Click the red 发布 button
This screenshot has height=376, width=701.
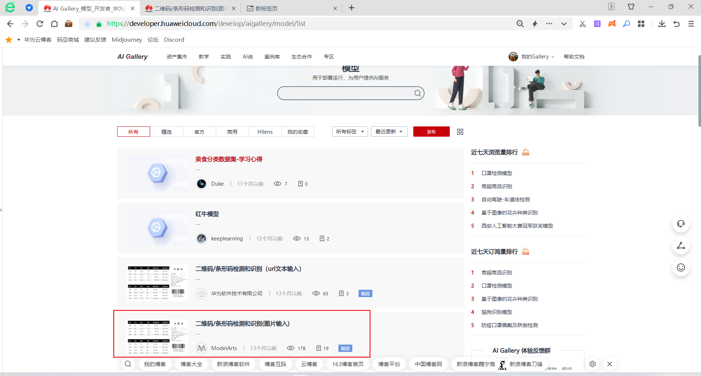[x=431, y=132]
